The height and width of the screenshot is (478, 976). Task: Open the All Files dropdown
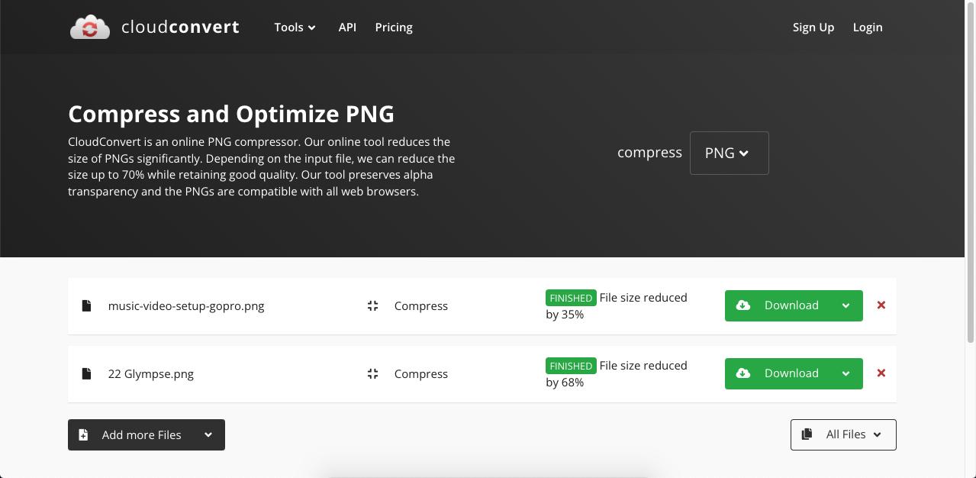(x=843, y=434)
